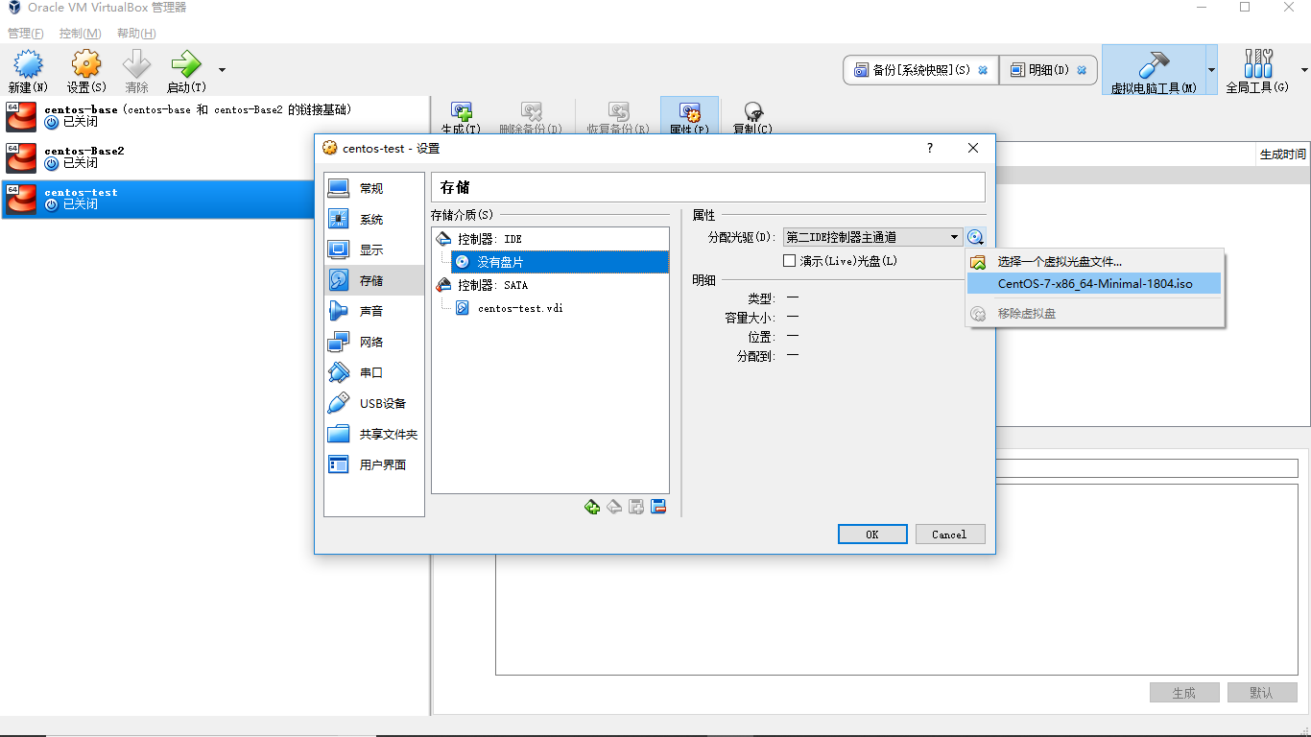Click 默认 button in snapshot panel
The width and height of the screenshot is (1311, 737).
1261,693
